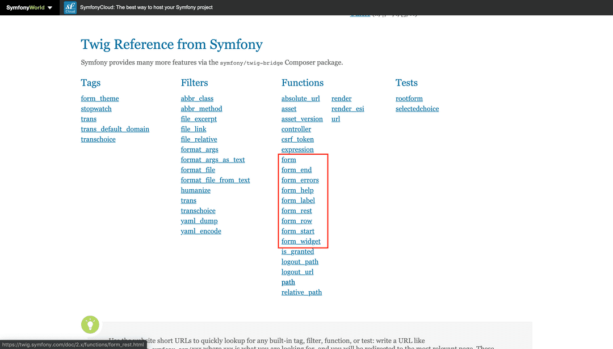
Task: Open the csrf_token function documentation
Action: point(297,139)
